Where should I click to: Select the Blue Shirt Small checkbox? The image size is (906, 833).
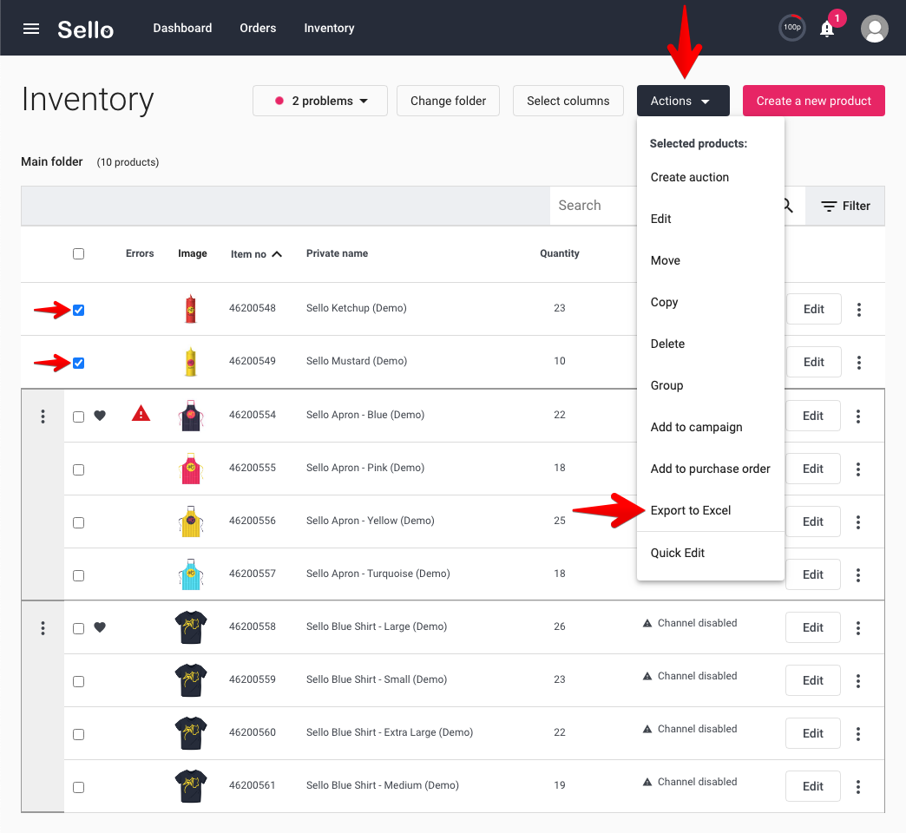pos(79,682)
